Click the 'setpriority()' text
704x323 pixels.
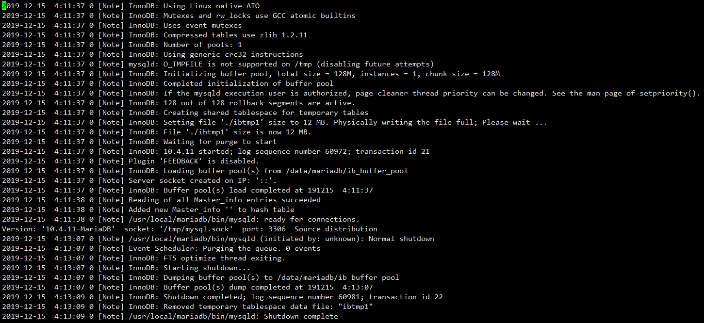tap(672, 93)
